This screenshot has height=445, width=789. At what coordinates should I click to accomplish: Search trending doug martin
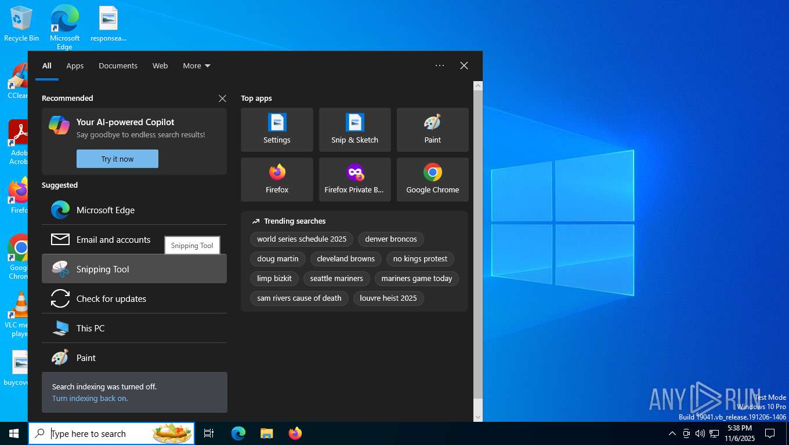click(278, 258)
